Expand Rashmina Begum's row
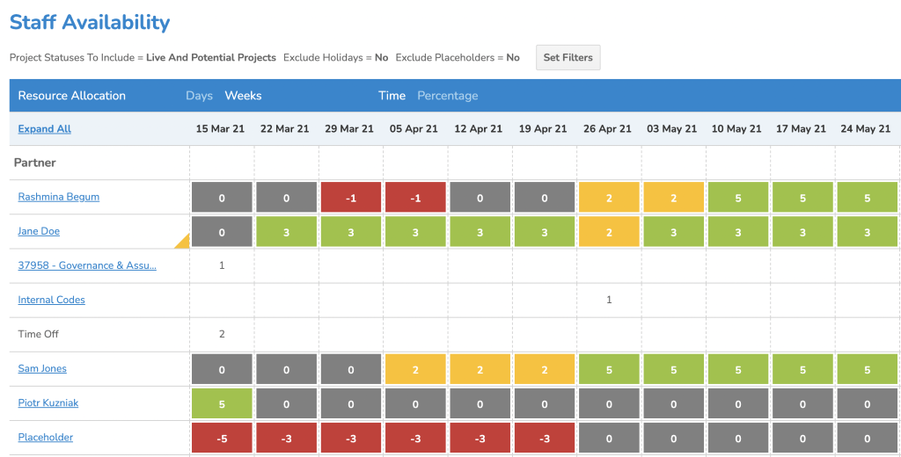901x457 pixels. point(58,198)
